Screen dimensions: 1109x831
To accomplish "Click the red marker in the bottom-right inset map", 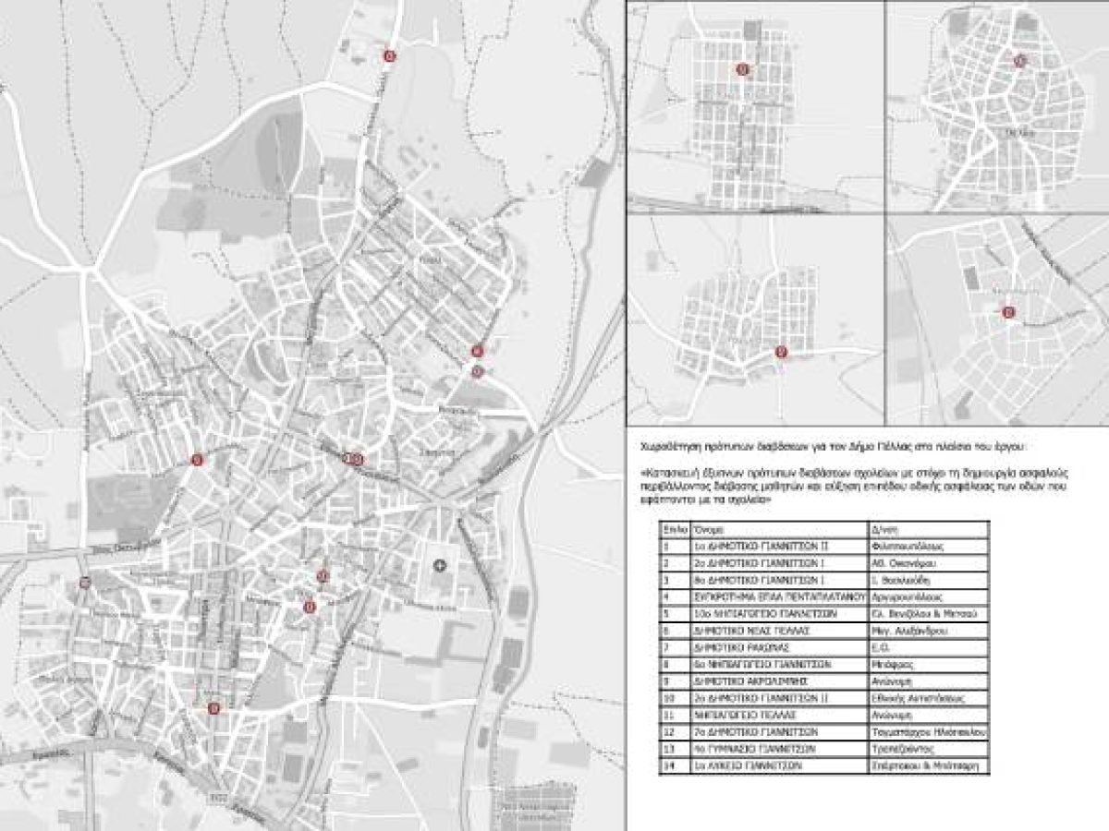I will click(x=1008, y=313).
